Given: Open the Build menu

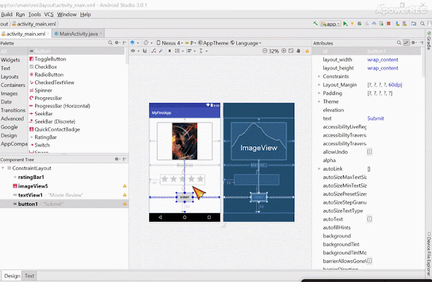Looking at the screenshot, I should 7,14.
